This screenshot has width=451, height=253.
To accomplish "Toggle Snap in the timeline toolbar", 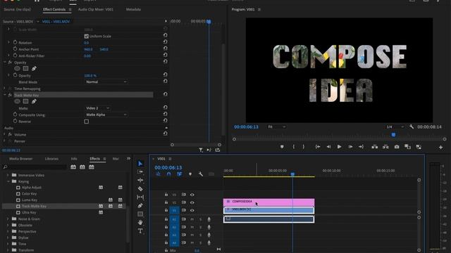I will coord(169,174).
